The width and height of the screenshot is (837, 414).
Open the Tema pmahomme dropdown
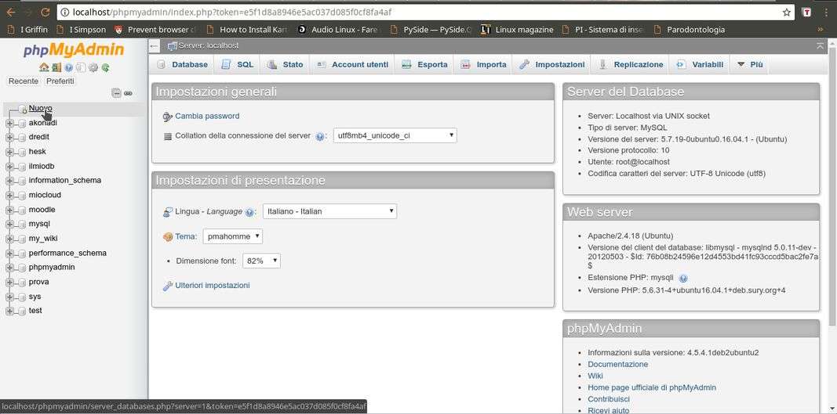(232, 236)
